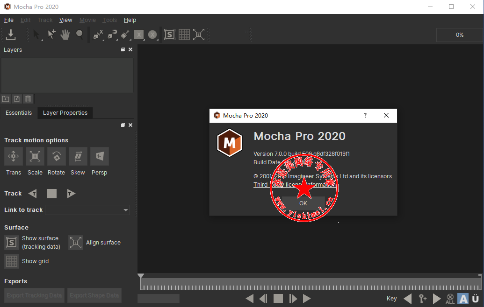The height and width of the screenshot is (307, 484).
Task: Choose the Area Brush tool
Action: pyautogui.click(x=125, y=35)
